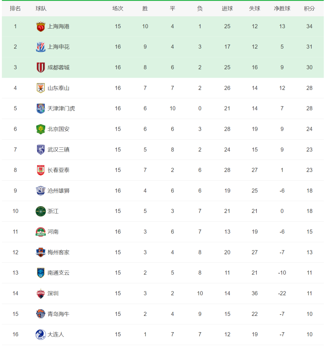The width and height of the screenshot is (326, 358).
Task: Click the 浙江 round green badge
Action: (x=41, y=211)
